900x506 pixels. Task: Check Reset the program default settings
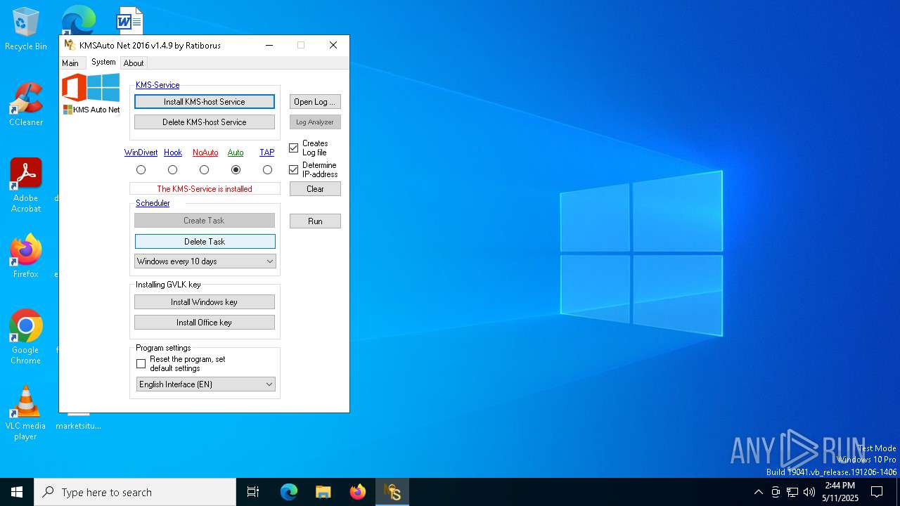[x=141, y=364]
